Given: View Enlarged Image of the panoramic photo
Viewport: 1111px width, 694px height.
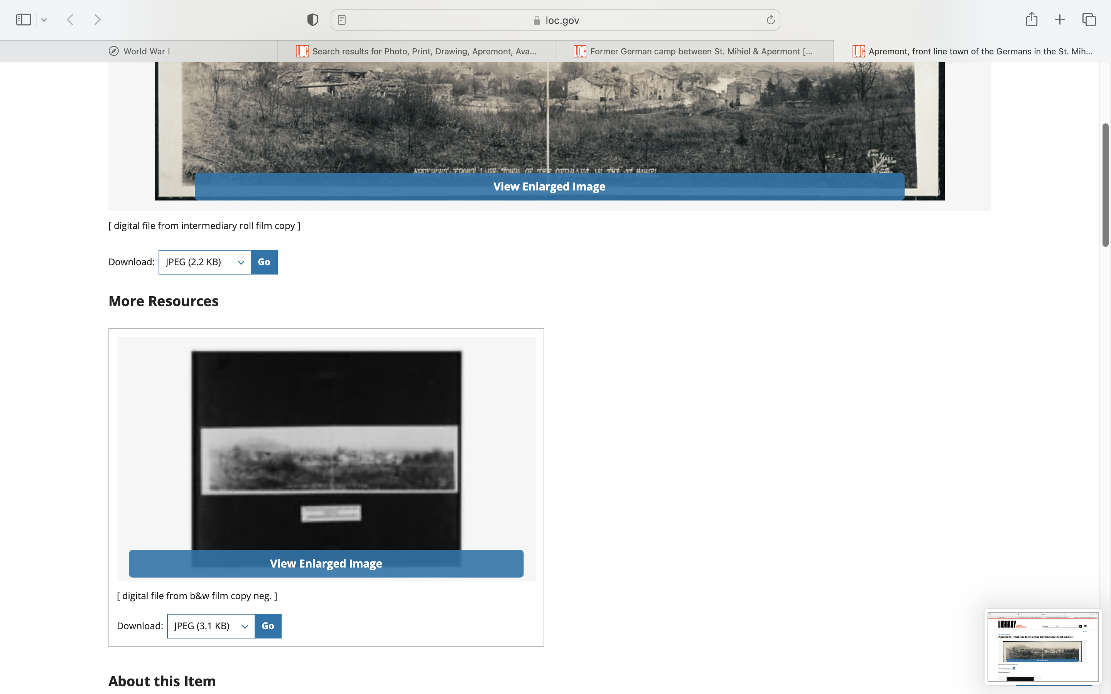Looking at the screenshot, I should tap(549, 186).
